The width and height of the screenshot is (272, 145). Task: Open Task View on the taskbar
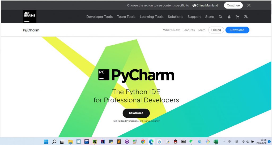pos(62,142)
